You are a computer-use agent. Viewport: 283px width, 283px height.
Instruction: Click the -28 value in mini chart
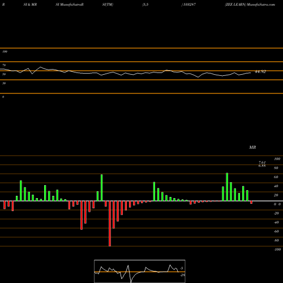tap(183, 275)
